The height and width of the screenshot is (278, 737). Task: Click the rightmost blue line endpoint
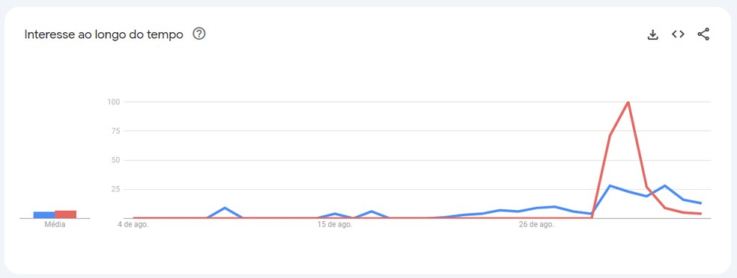click(x=701, y=203)
